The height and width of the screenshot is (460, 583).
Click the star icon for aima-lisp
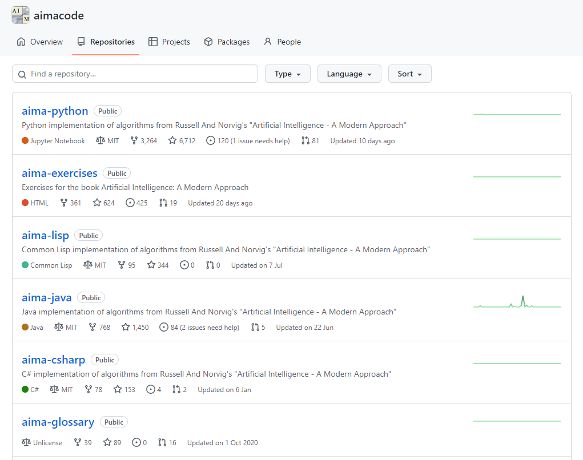pyautogui.click(x=151, y=265)
